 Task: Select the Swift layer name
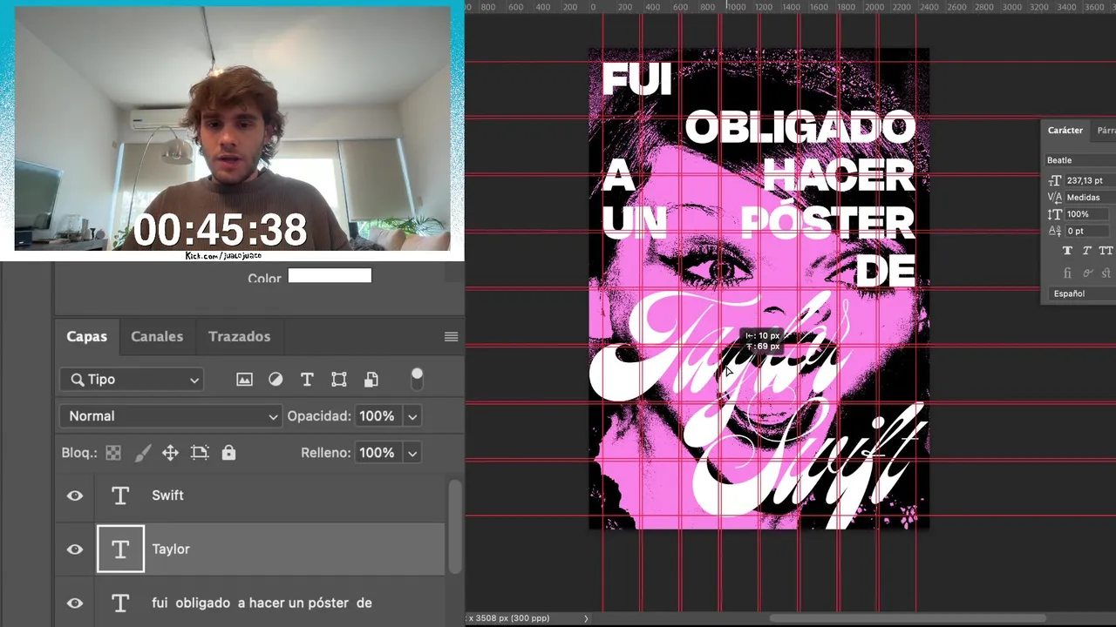pos(167,496)
